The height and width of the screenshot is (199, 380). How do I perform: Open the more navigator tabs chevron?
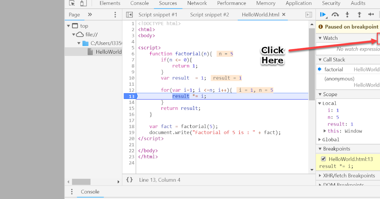(x=90, y=15)
